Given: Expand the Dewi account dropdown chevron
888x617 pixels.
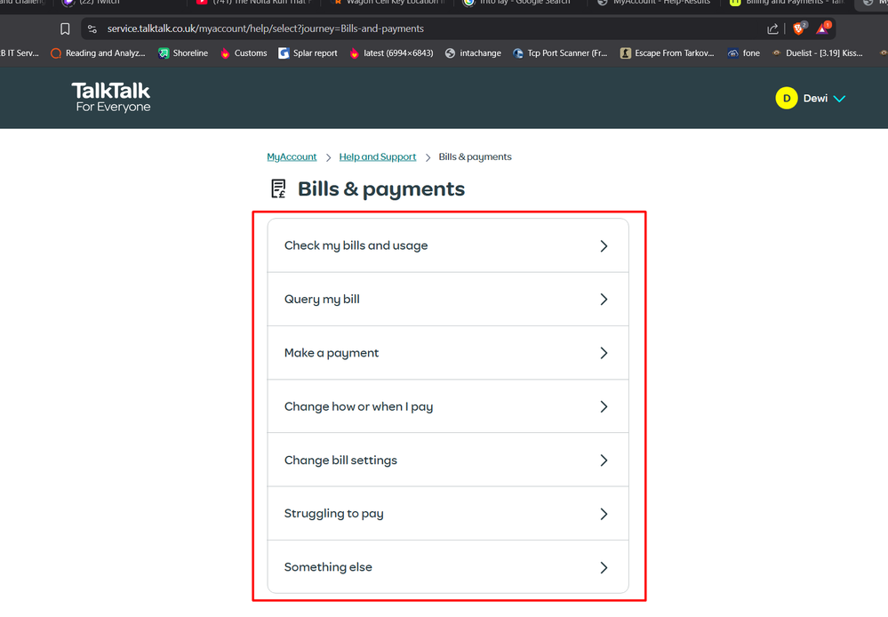Looking at the screenshot, I should [840, 99].
